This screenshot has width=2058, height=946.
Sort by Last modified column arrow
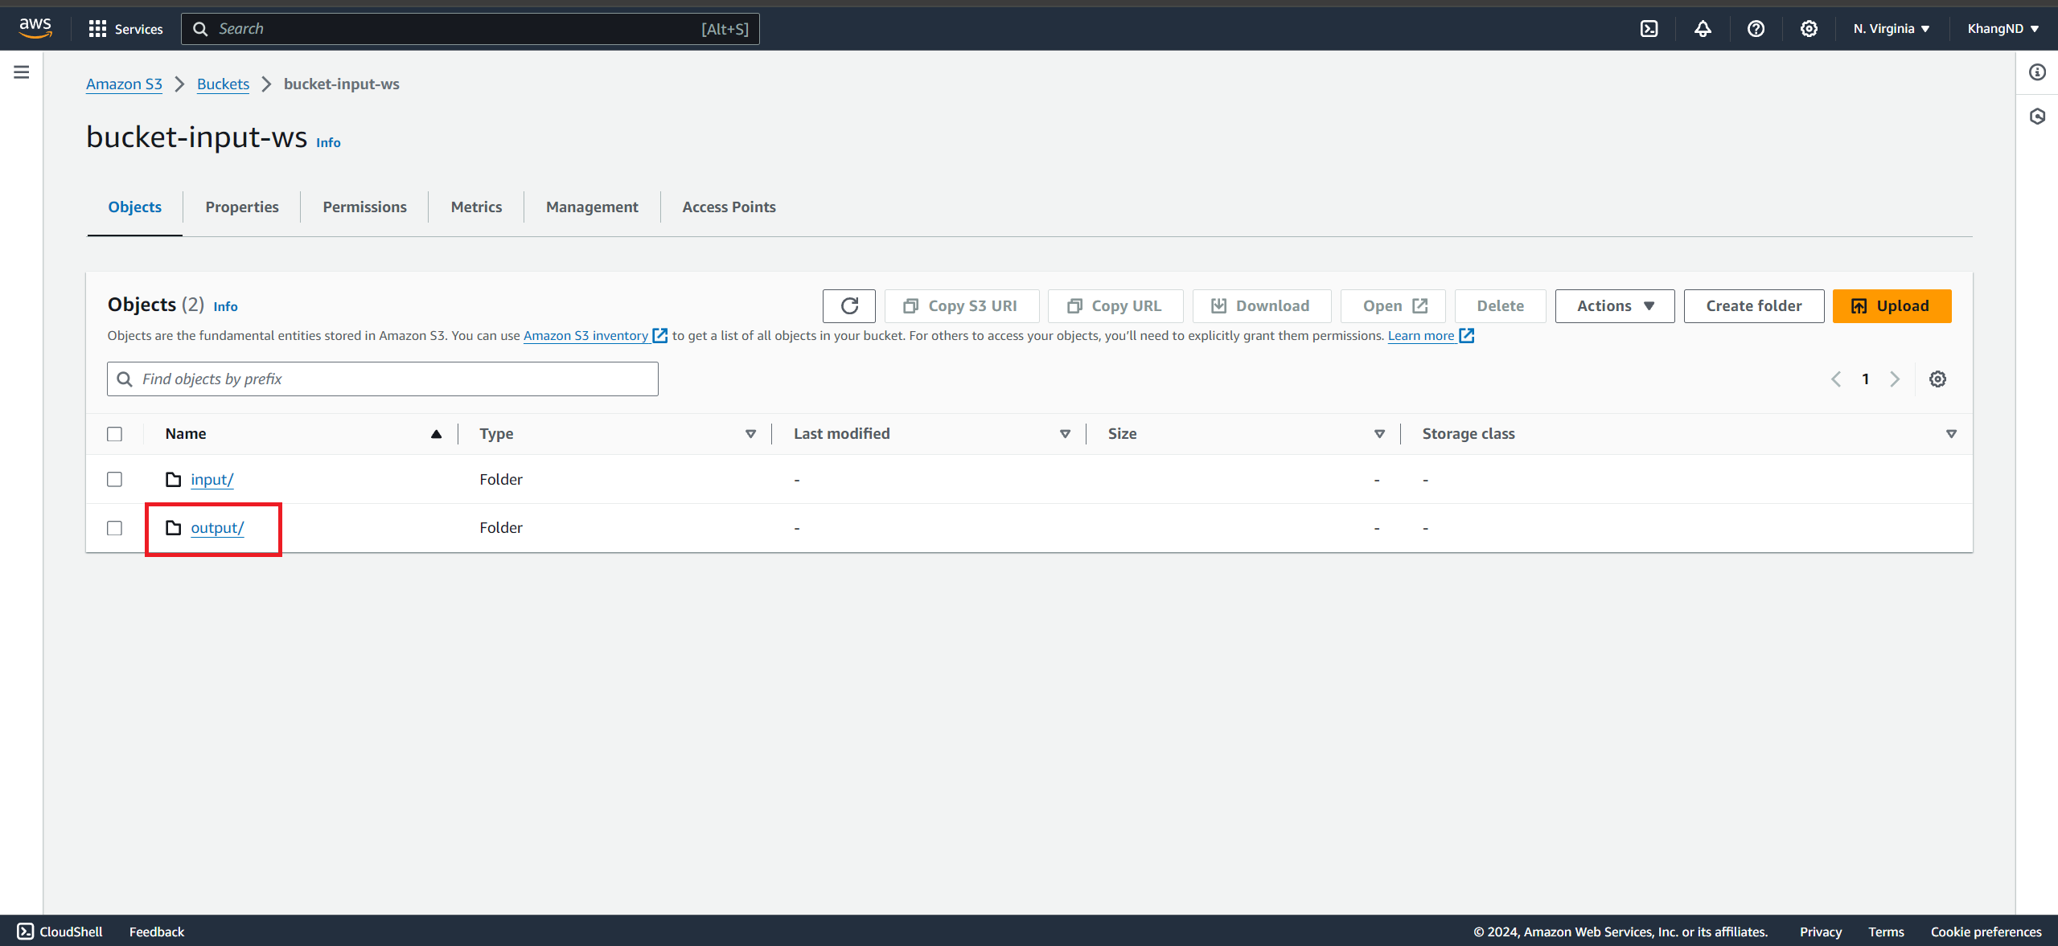click(1065, 434)
